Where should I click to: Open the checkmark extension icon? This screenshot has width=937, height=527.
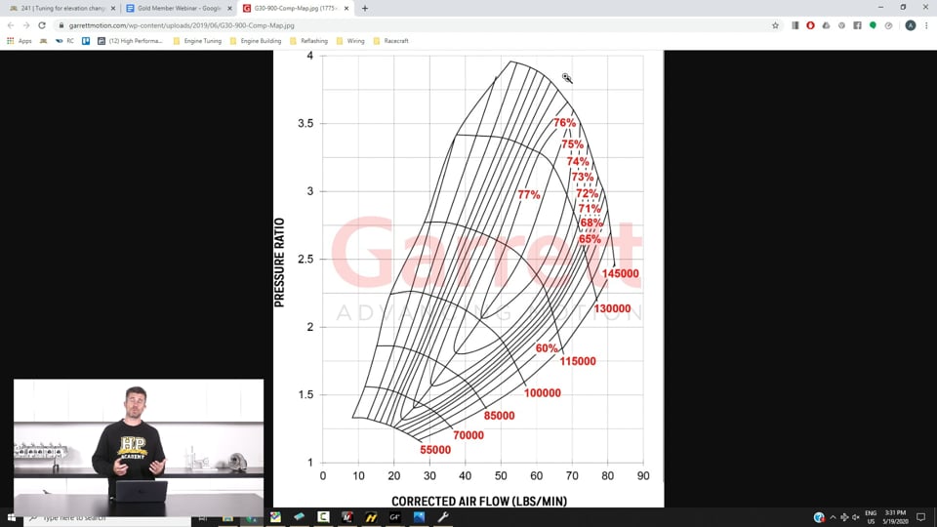pos(888,25)
